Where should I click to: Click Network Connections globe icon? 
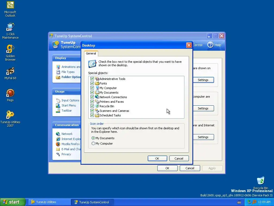click(x=97, y=97)
